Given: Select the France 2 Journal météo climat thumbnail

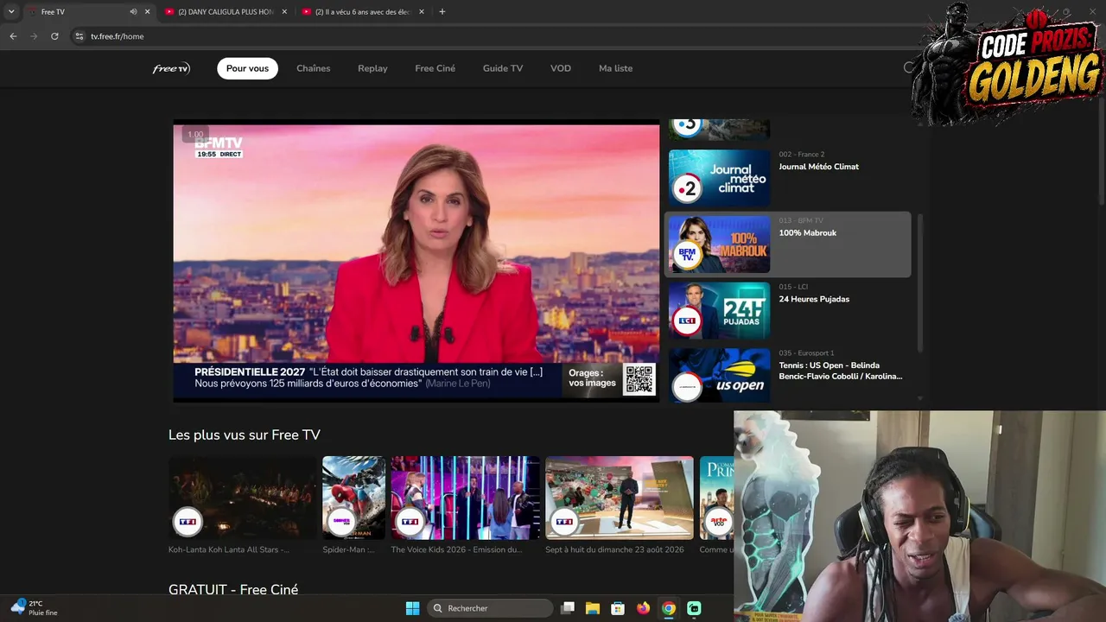Looking at the screenshot, I should click(x=719, y=178).
